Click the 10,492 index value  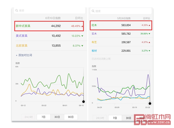(56, 36)
